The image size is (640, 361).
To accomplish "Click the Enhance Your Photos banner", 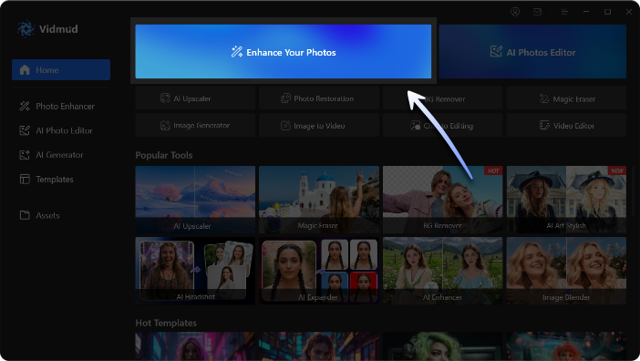I will pos(283,51).
